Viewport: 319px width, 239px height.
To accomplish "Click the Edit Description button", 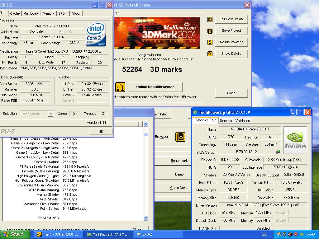I will [231, 19].
